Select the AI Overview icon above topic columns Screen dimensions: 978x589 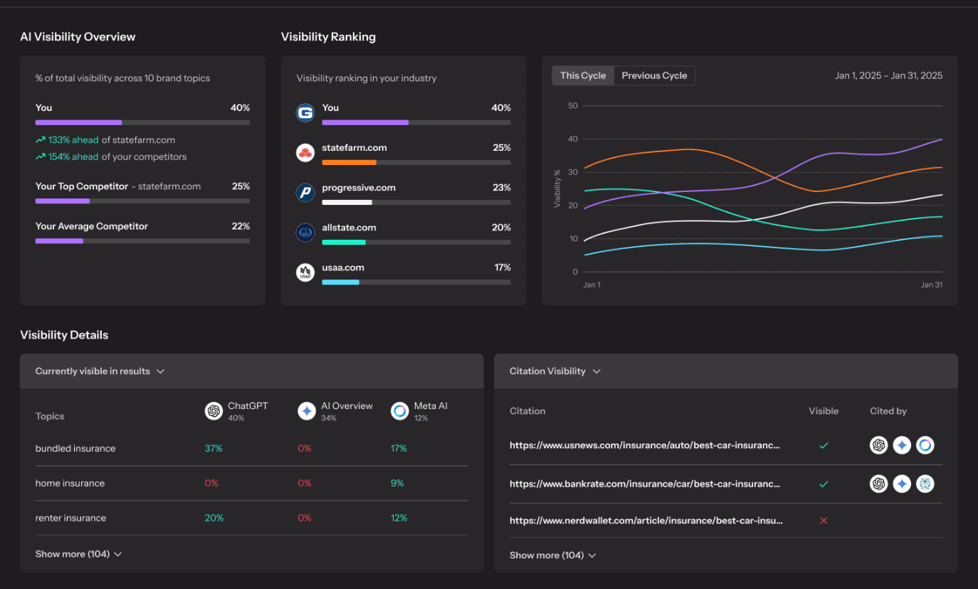click(x=306, y=410)
